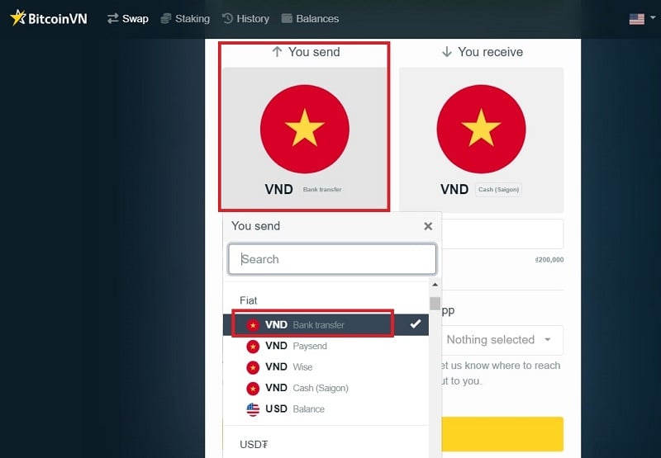Click the checkmark on VND Bank transfer row
Viewport: 661px width, 458px height.
[x=416, y=323]
